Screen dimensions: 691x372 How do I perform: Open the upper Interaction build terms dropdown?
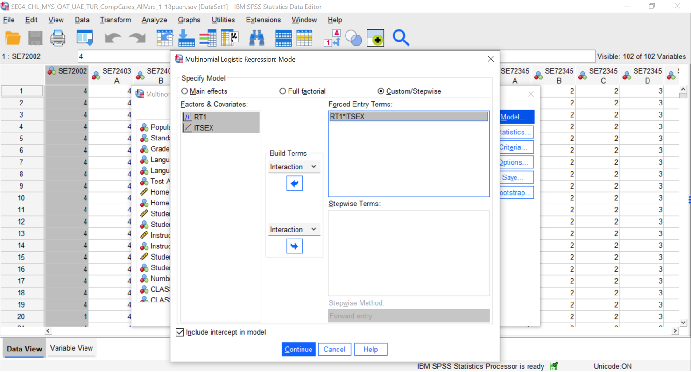click(294, 167)
